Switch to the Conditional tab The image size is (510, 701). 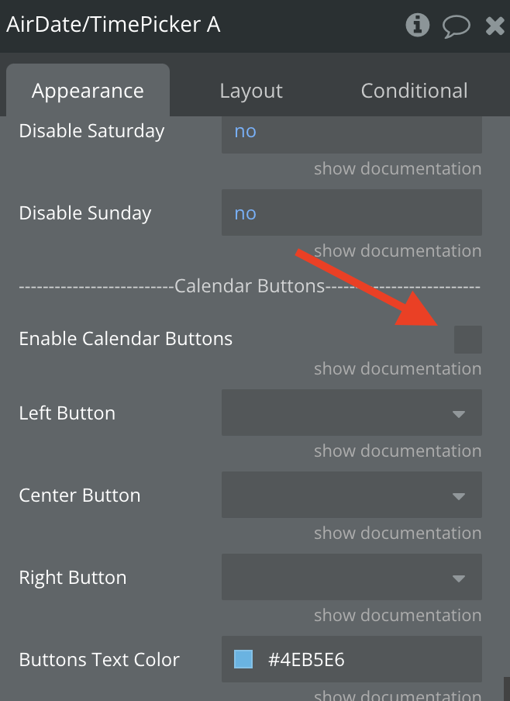[415, 91]
